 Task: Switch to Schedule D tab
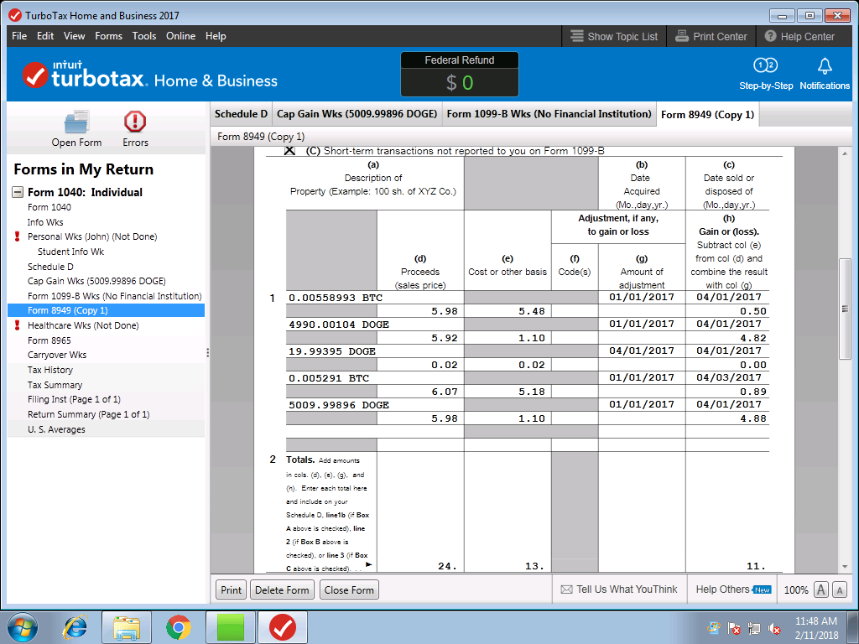(x=241, y=114)
